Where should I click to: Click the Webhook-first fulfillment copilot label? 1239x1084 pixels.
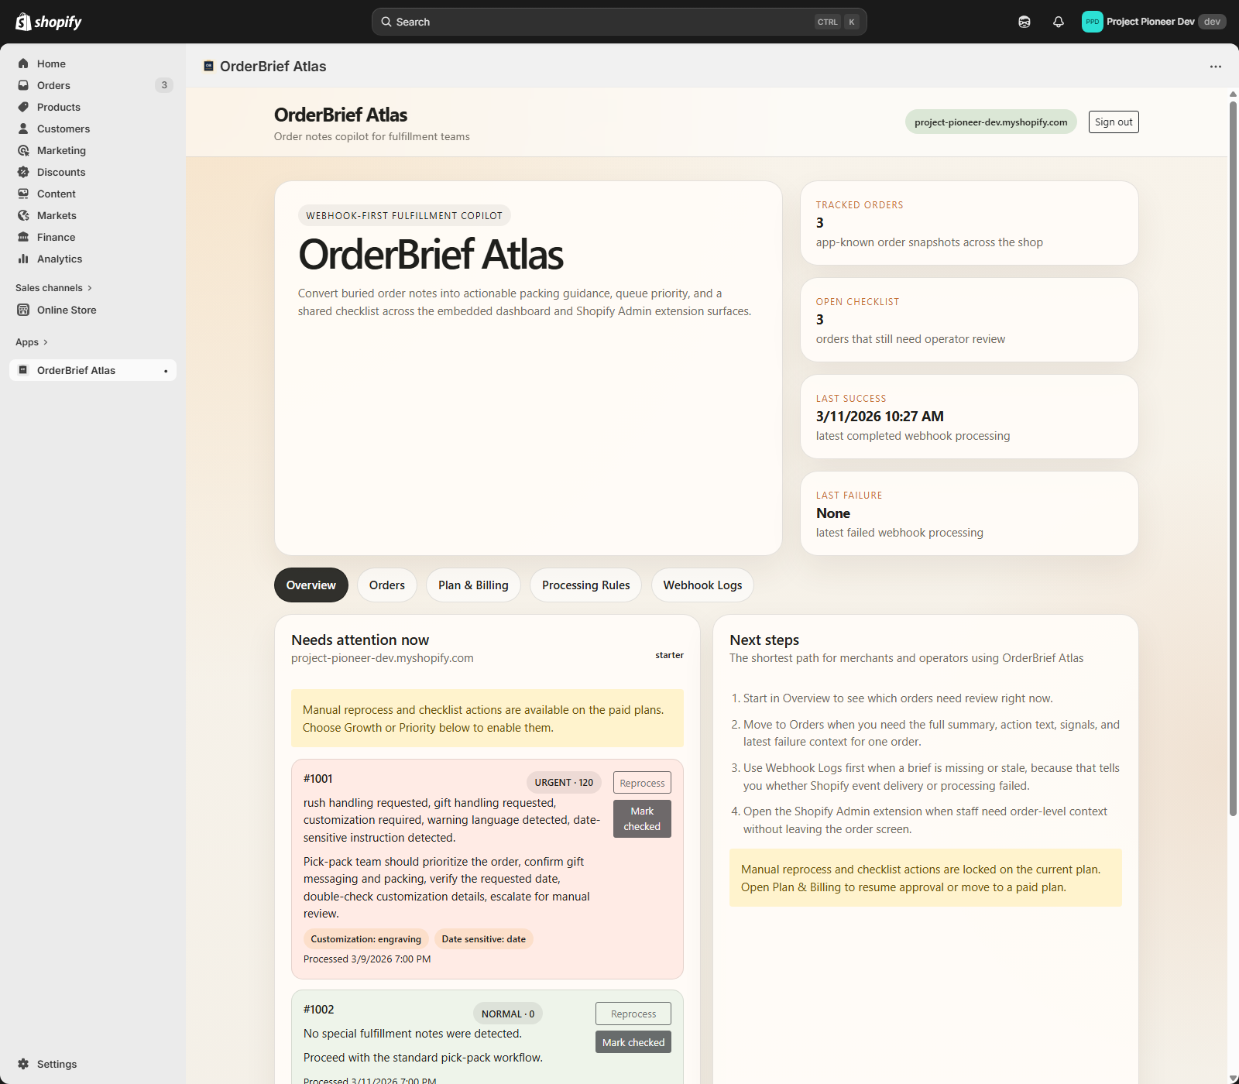tap(404, 216)
